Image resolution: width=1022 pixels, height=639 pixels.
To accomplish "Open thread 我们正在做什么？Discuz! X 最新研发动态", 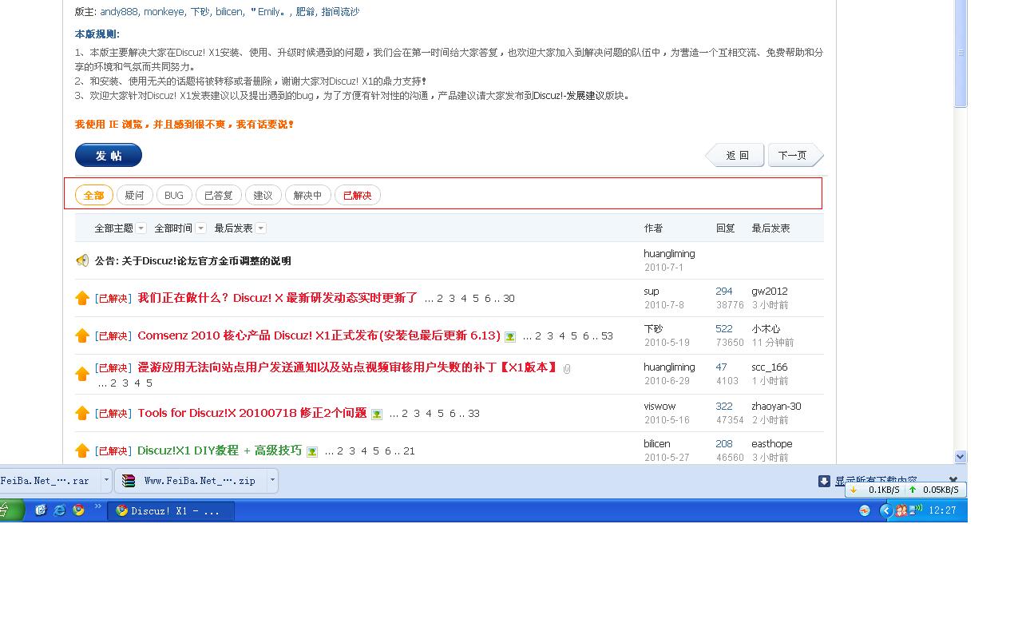I will [x=278, y=298].
